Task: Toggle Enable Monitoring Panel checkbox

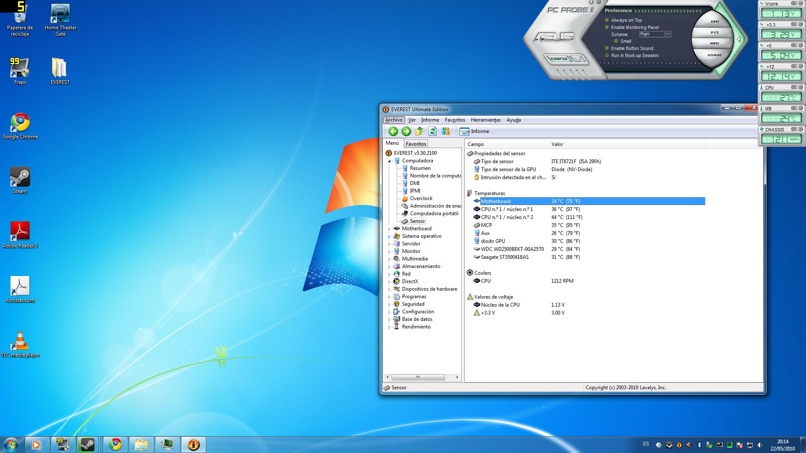Action: [x=607, y=27]
